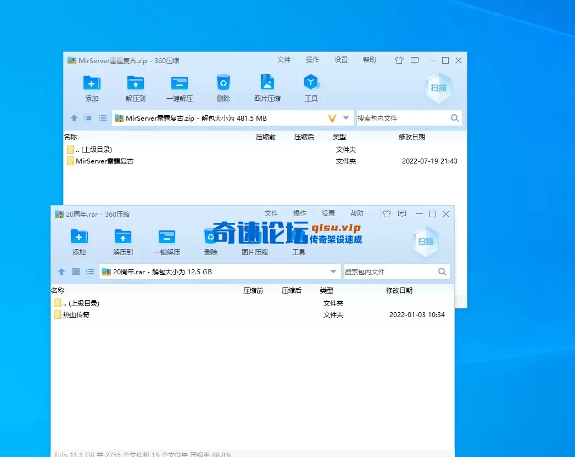Viewport: 575px width, 457px height.
Task: Select 一键解压 in the top 360压缩 window
Action: coord(180,87)
